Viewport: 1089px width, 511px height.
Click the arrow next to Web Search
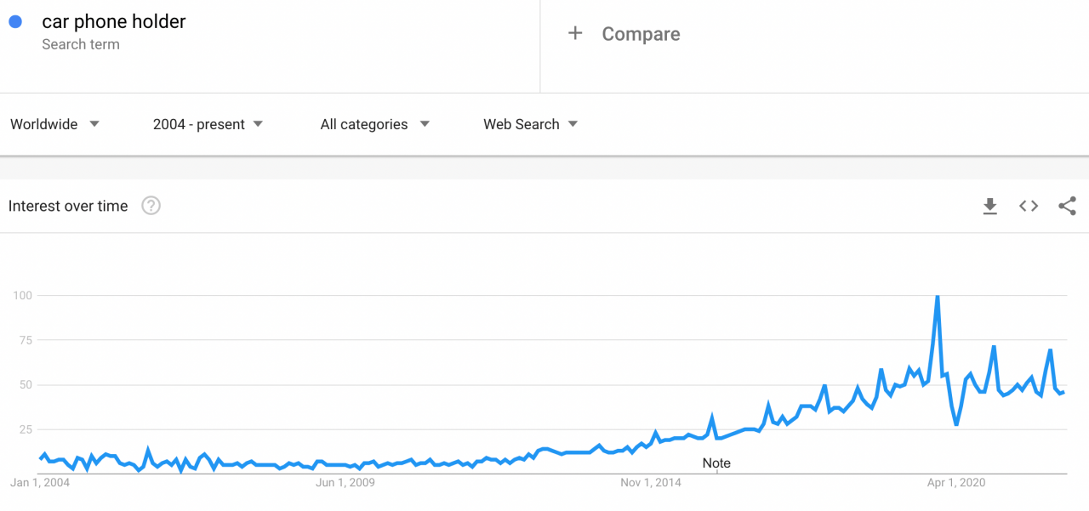click(573, 124)
